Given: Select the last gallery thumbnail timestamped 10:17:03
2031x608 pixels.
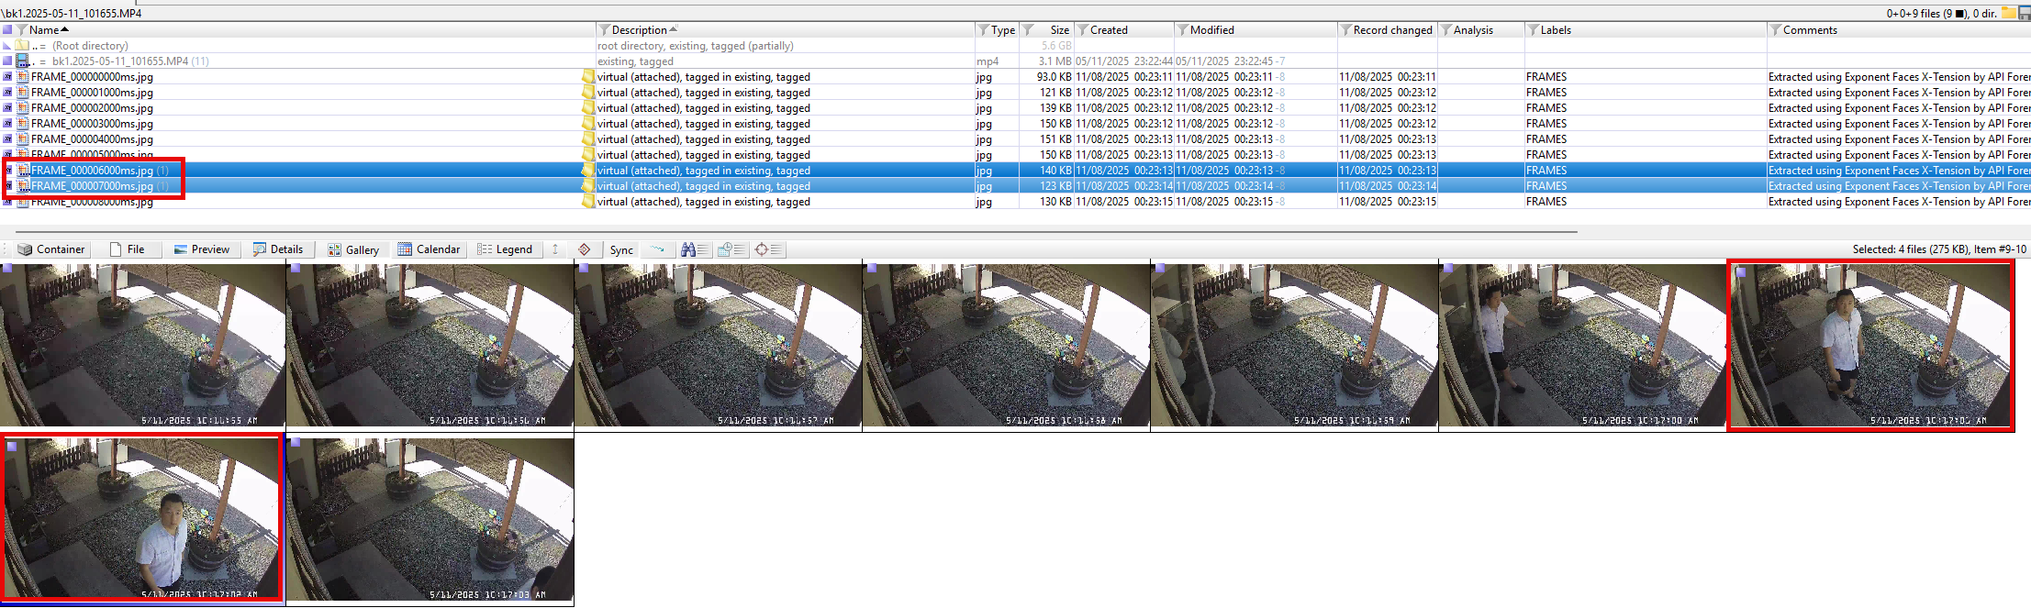Looking at the screenshot, I should tap(430, 519).
